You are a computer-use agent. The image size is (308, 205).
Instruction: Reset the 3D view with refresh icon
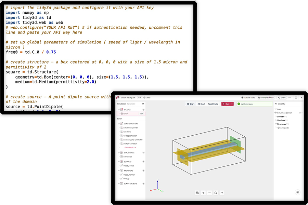pyautogui.click(x=216, y=193)
